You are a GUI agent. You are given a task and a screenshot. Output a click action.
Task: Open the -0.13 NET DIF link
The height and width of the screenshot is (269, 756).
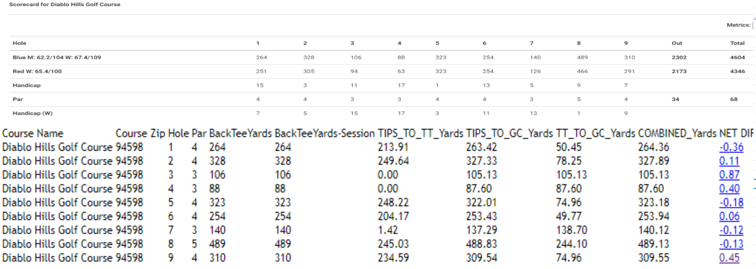[731, 244]
